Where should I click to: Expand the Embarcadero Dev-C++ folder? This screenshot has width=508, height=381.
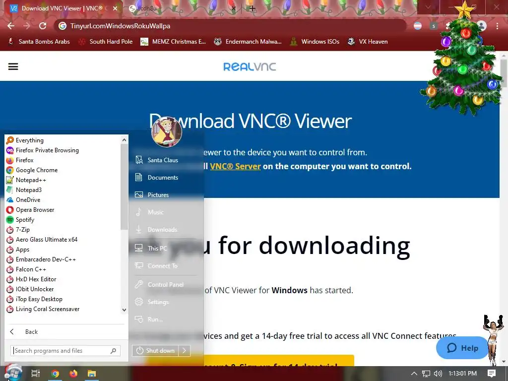(41, 259)
